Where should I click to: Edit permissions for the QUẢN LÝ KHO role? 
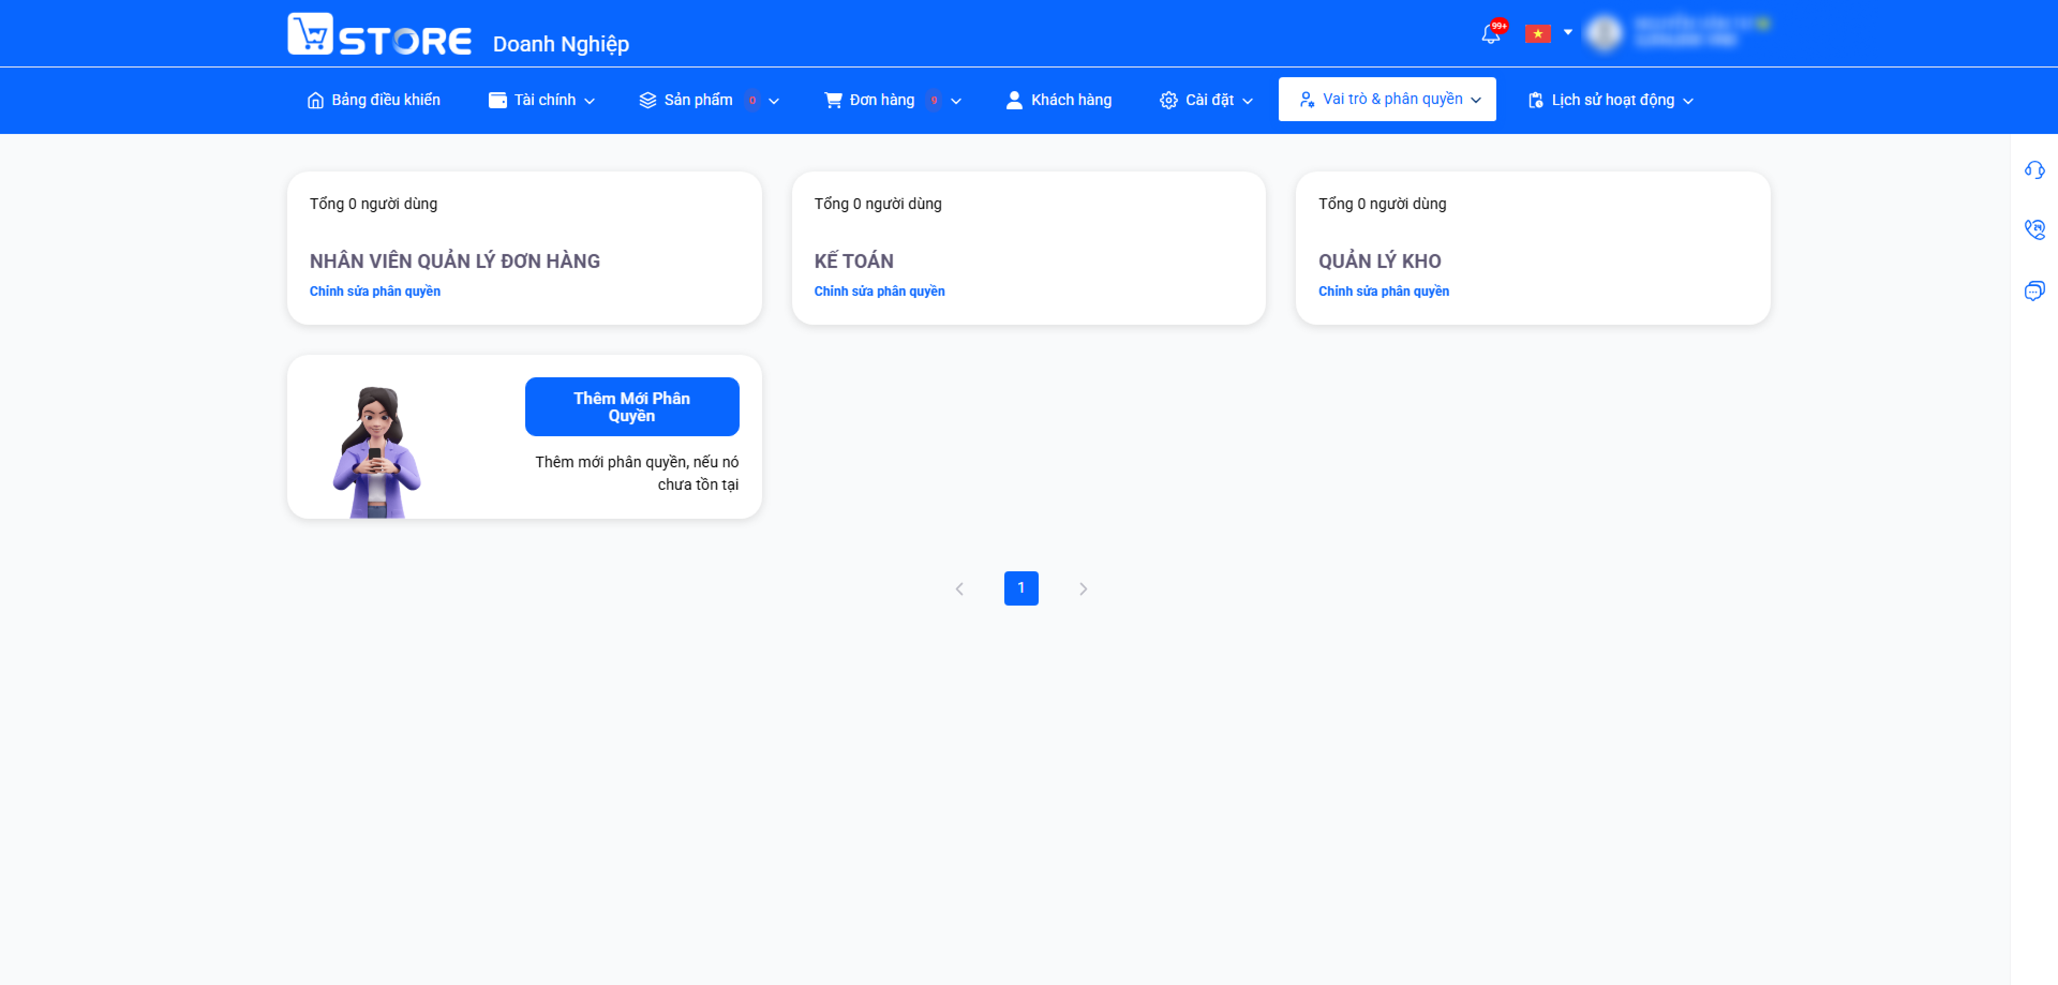[x=1383, y=292]
